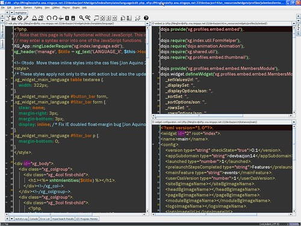Image resolution: width=301 pixels, height=226 pixels.
Task: Switch to the Highlighter dock tab
Action: (21, 13)
